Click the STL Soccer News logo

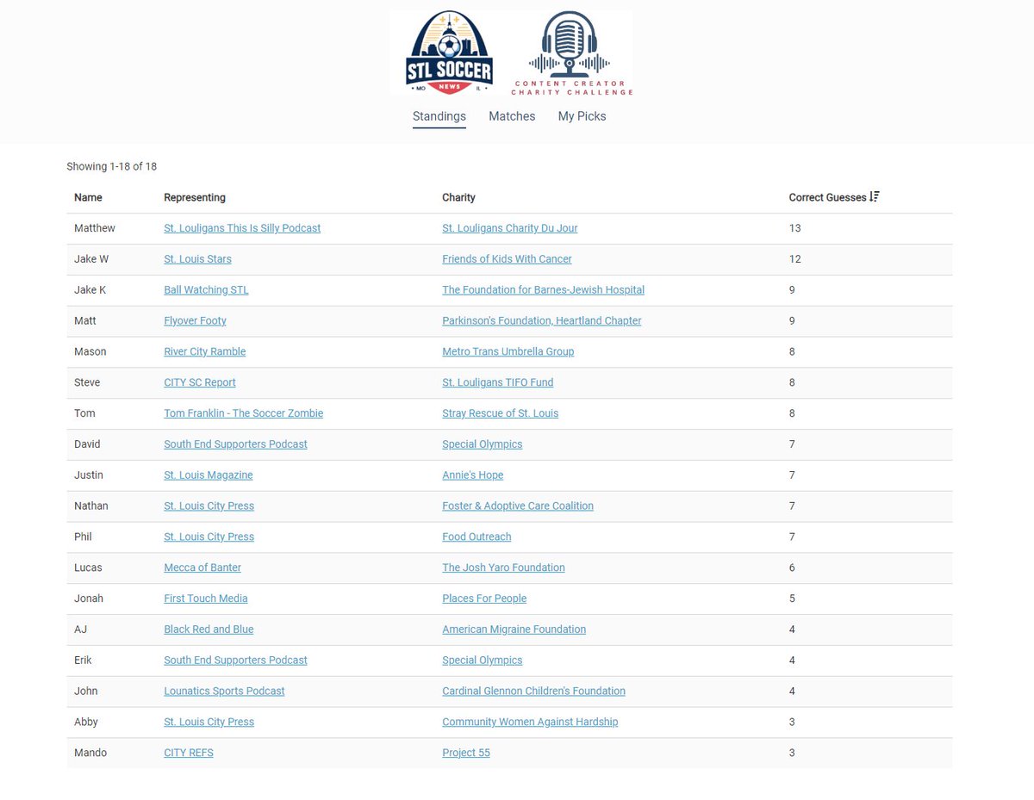tap(450, 53)
